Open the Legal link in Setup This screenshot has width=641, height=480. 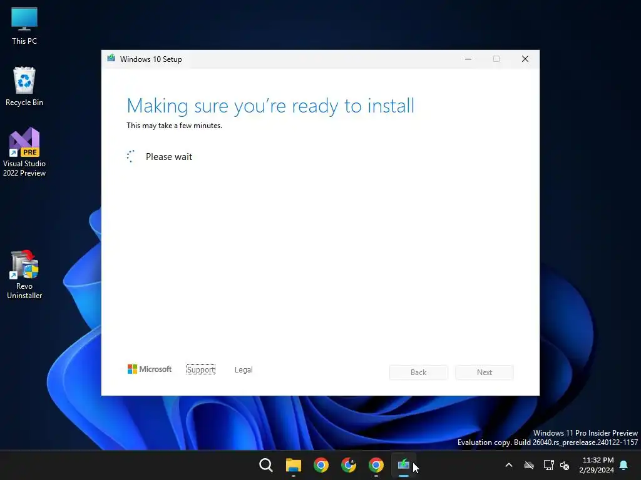(x=244, y=370)
